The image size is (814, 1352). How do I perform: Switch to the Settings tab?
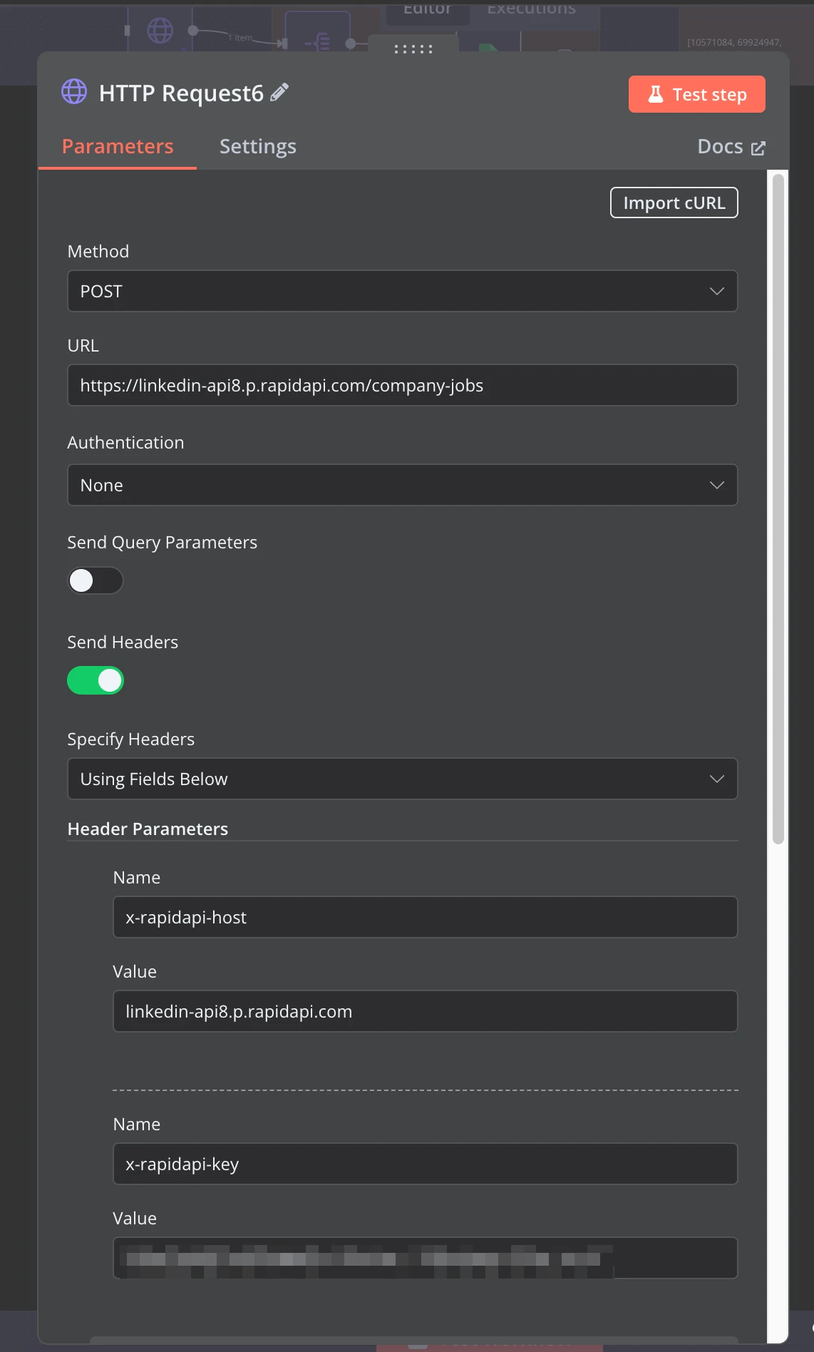pyautogui.click(x=257, y=146)
